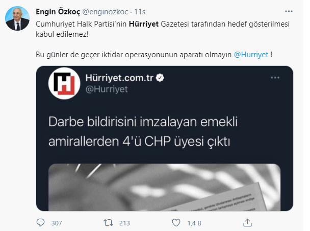This screenshot has height=231, width=310.
Task: Click the verified badge next to Hürriyet.com.tr
Action: (x=160, y=78)
